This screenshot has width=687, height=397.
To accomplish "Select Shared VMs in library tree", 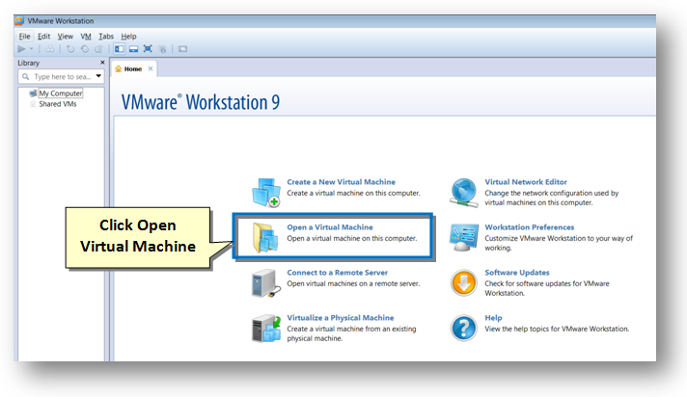I will tap(58, 104).
